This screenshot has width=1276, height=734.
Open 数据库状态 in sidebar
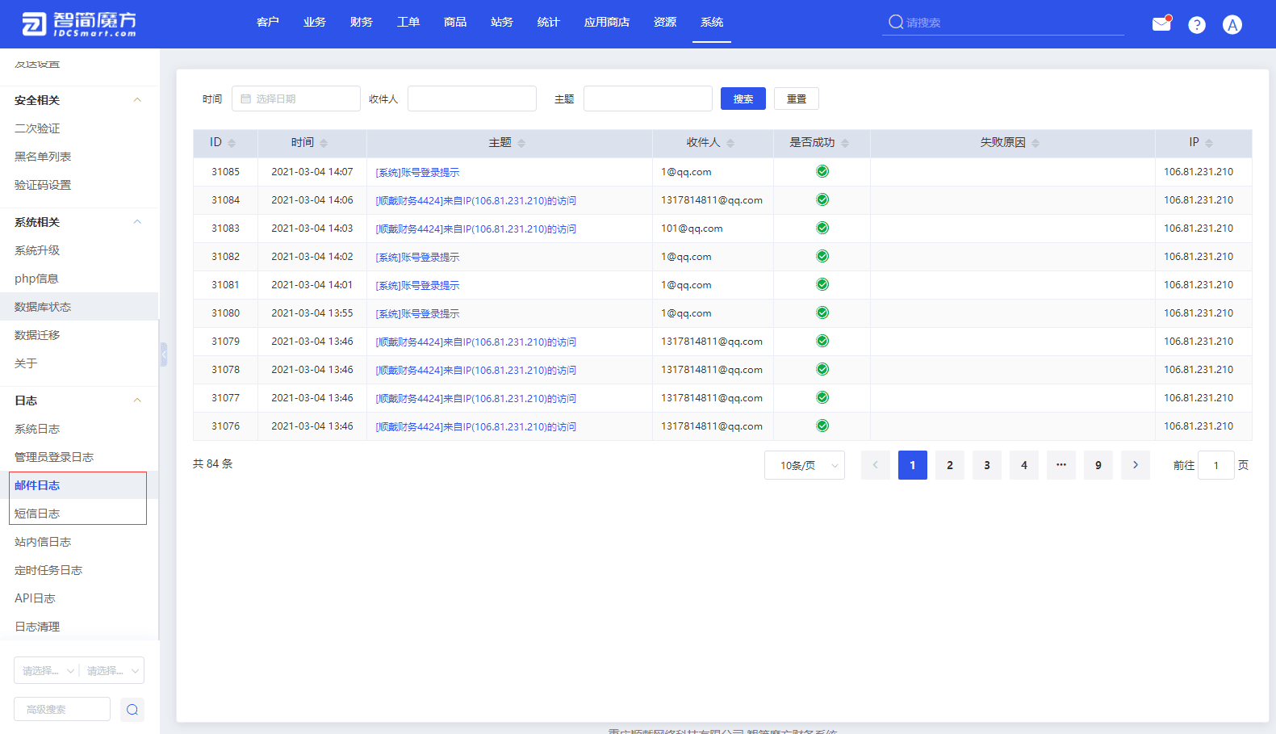(x=43, y=307)
